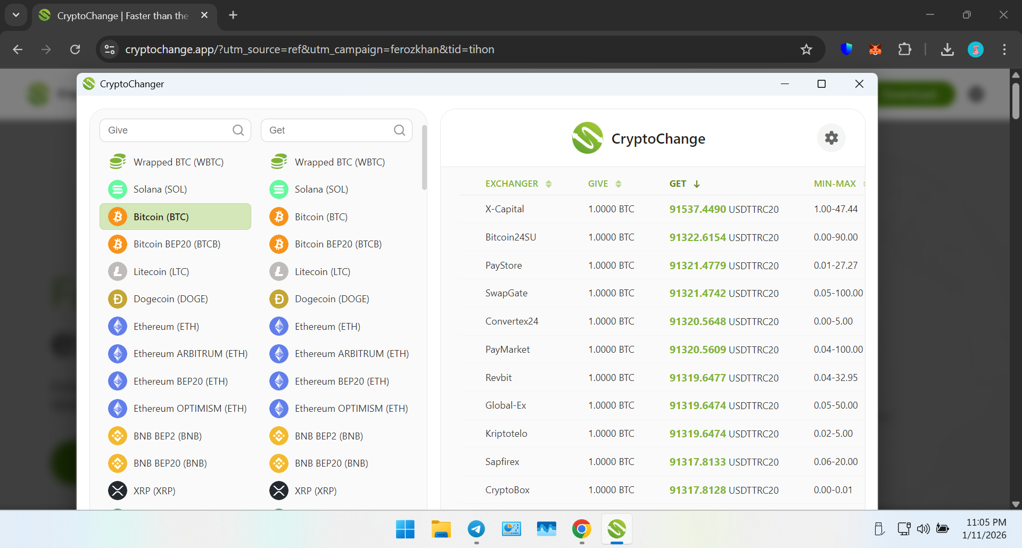Click the Get search magnifier icon
1022x548 pixels.
pyautogui.click(x=399, y=130)
